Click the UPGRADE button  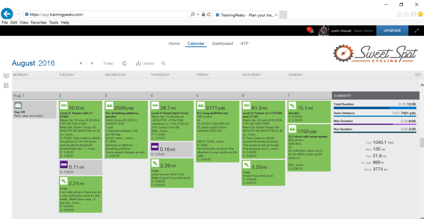pyautogui.click(x=392, y=31)
